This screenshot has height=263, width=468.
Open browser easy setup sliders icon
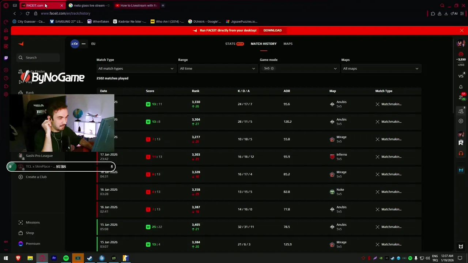[x=463, y=14]
